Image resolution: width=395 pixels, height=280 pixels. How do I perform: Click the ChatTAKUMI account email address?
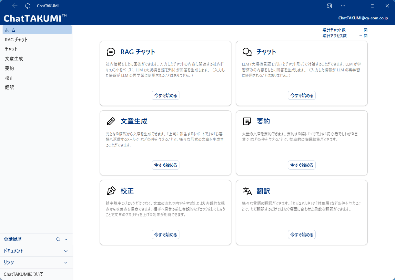363,18
